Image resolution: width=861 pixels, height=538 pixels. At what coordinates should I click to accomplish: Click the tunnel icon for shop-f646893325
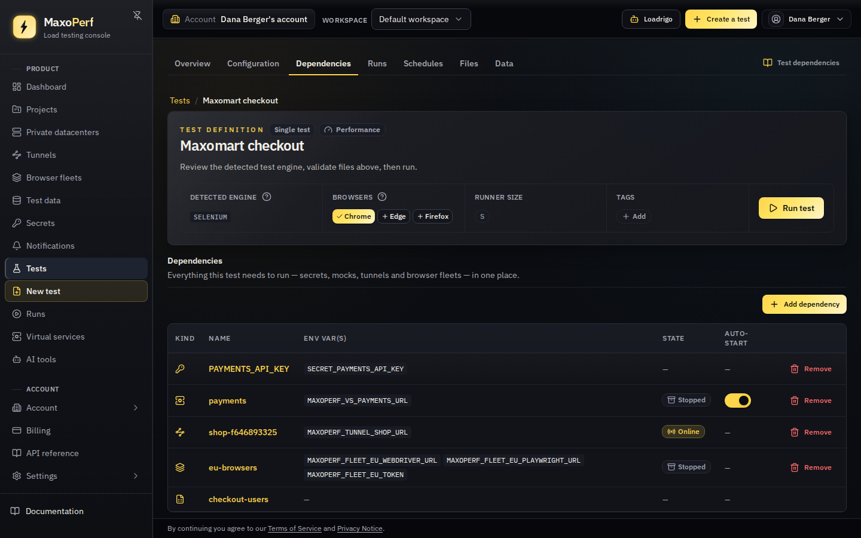click(x=180, y=432)
